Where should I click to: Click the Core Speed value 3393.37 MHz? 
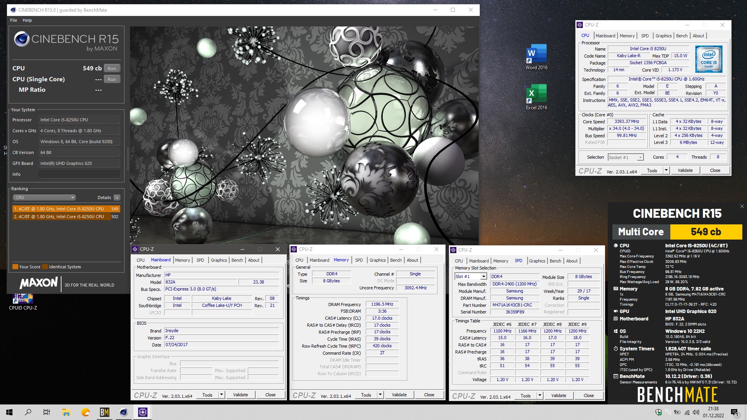click(627, 121)
